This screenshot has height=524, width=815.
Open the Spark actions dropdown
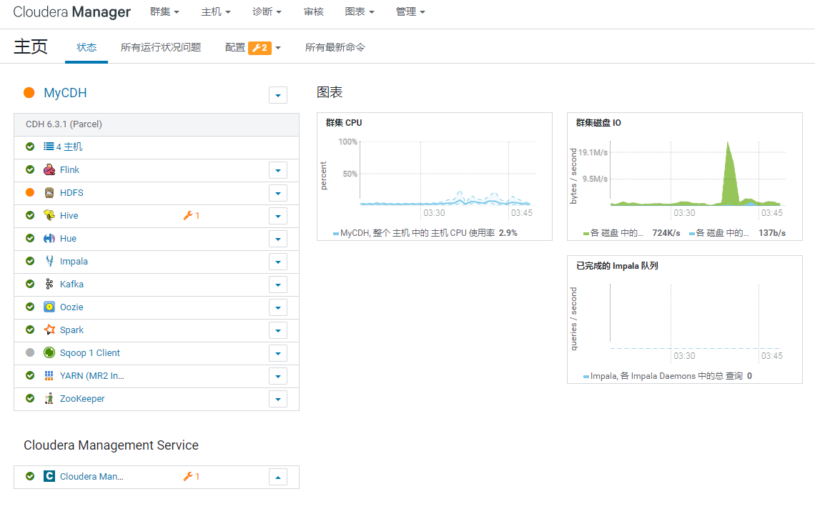[278, 330]
